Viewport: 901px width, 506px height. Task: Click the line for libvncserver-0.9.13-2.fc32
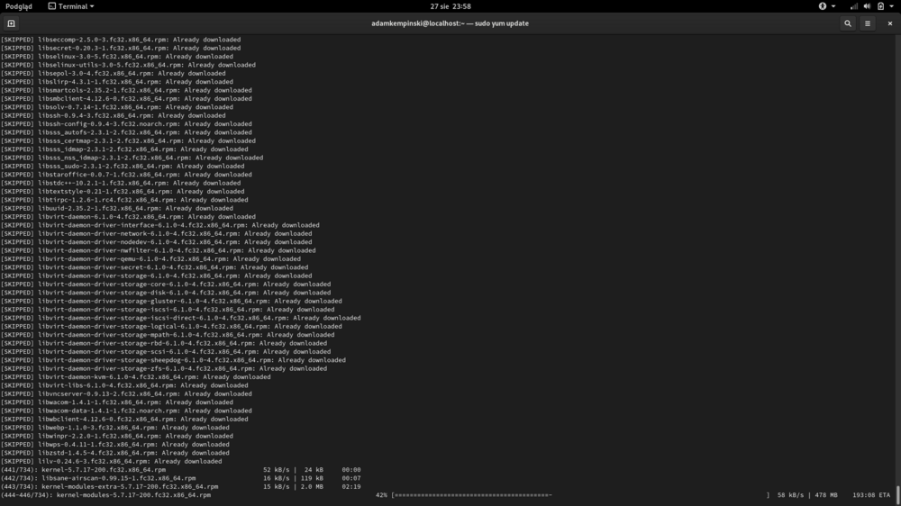click(126, 394)
